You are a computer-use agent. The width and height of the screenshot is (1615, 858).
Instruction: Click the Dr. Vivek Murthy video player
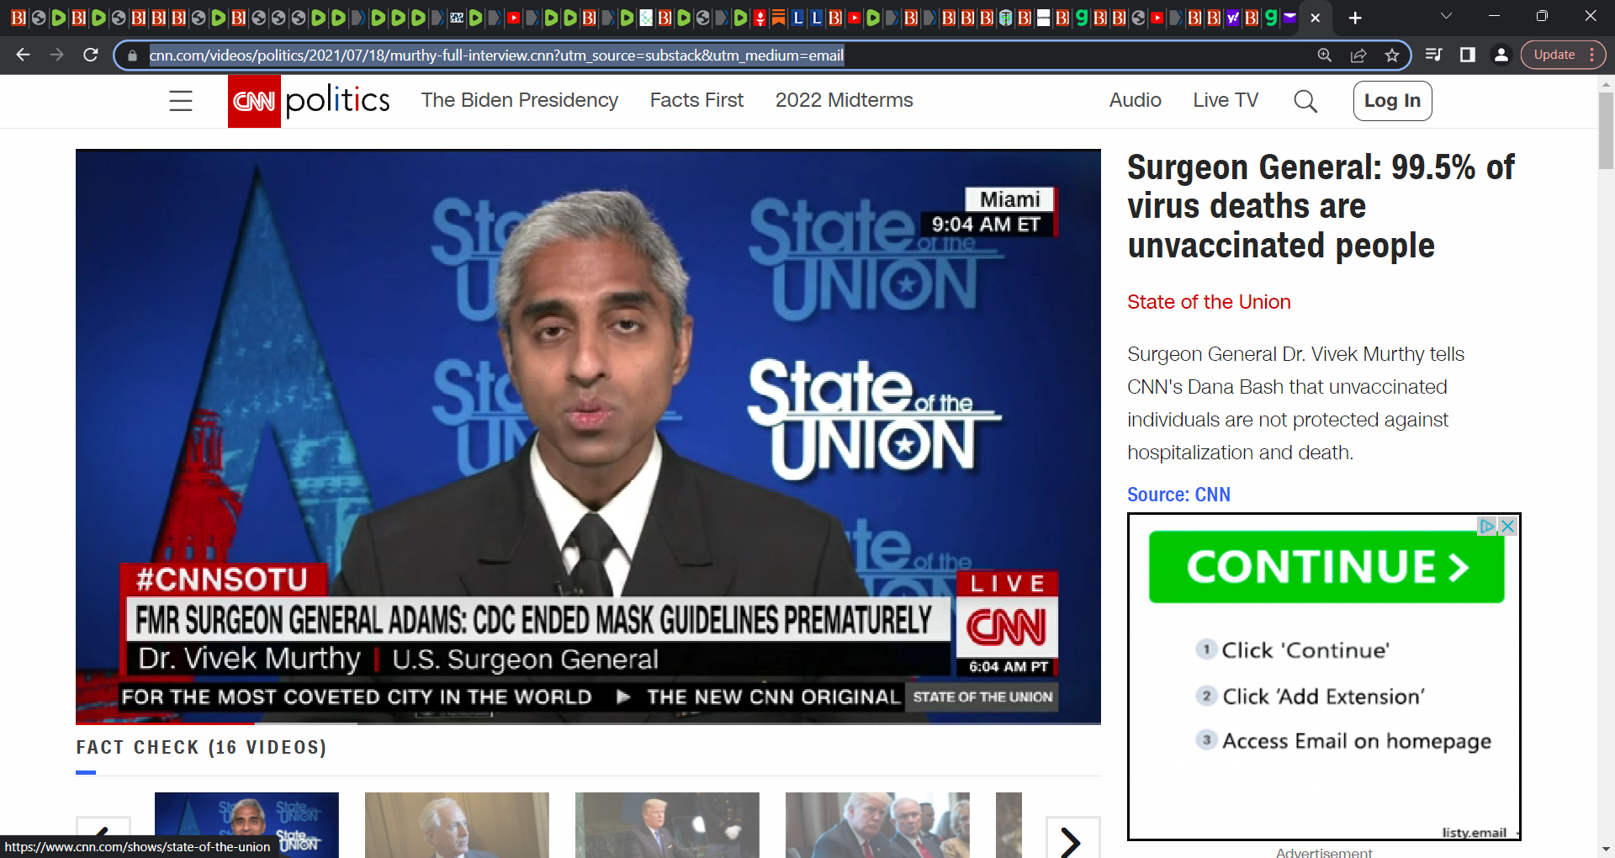click(588, 437)
